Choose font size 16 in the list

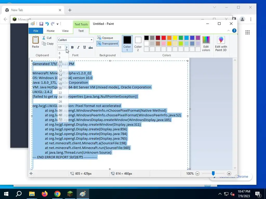point(63,80)
